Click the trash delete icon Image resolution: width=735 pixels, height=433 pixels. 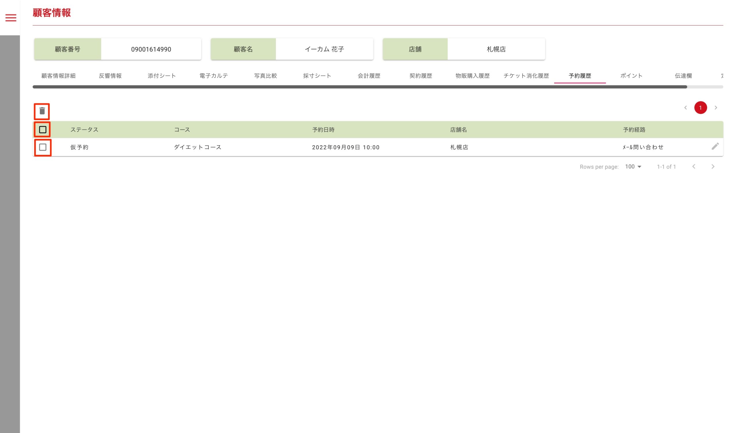[x=42, y=111]
